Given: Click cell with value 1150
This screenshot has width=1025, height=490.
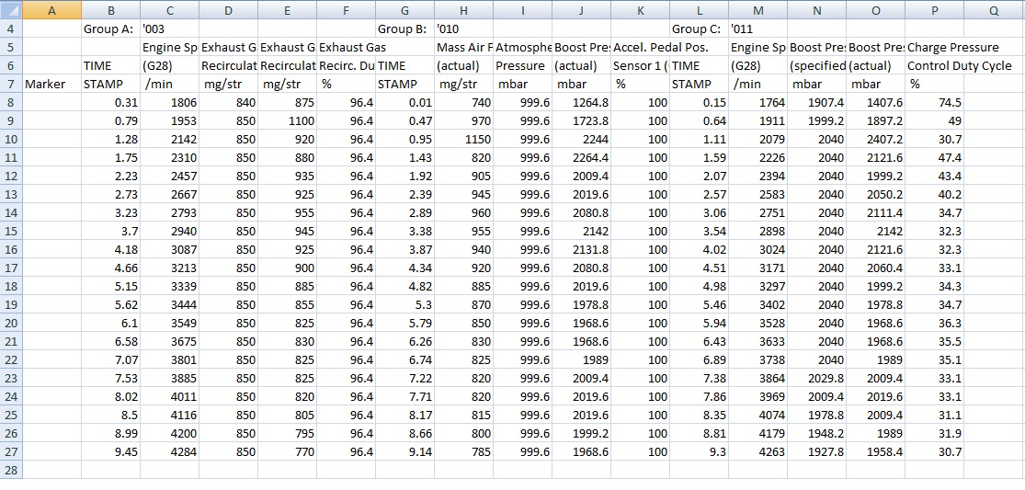Looking at the screenshot, I should coord(463,139).
